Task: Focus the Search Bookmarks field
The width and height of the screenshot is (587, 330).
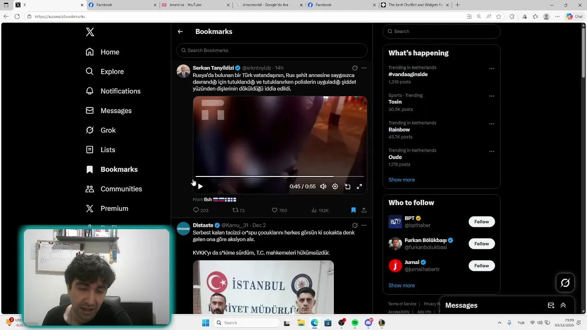Action: (272, 50)
